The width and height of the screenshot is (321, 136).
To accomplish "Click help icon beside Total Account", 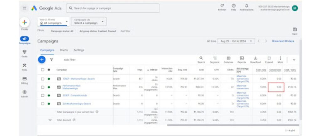I will coord(74,120).
